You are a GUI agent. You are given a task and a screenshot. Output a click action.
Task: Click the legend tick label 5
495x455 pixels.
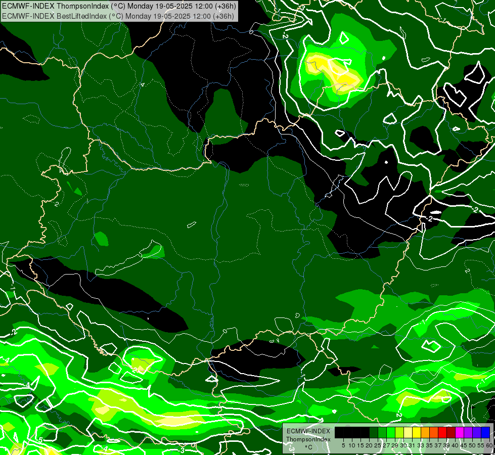pos(343,445)
